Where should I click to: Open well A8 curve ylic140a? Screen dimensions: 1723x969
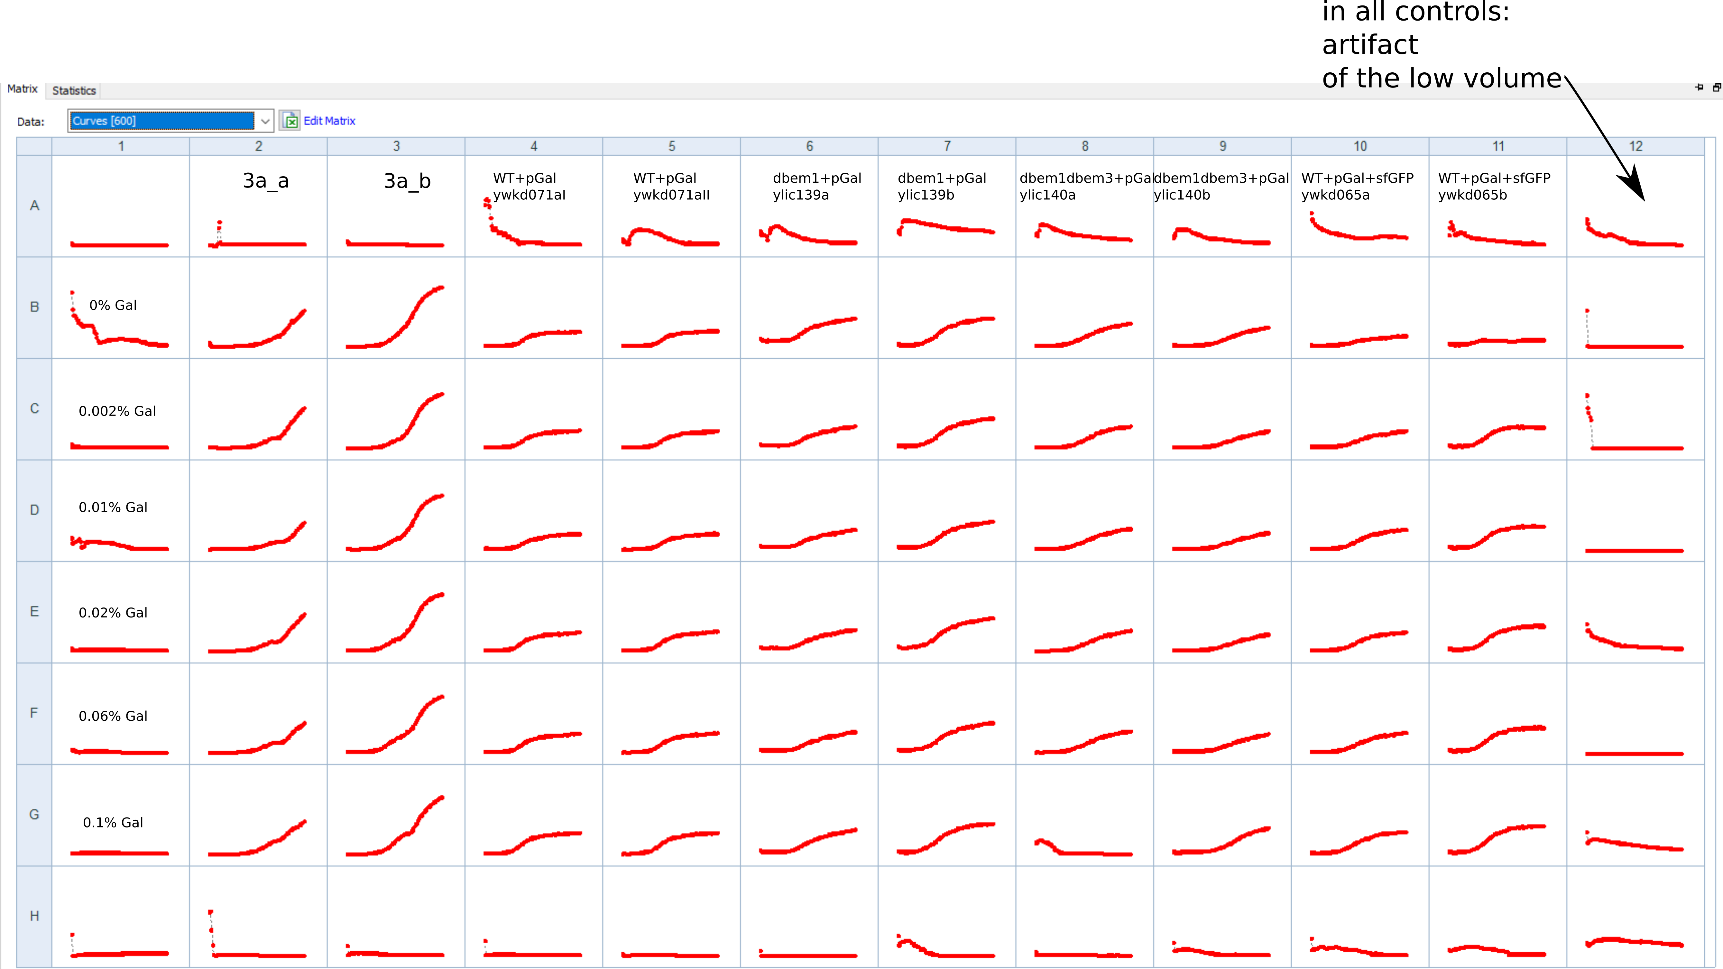click(x=1085, y=206)
